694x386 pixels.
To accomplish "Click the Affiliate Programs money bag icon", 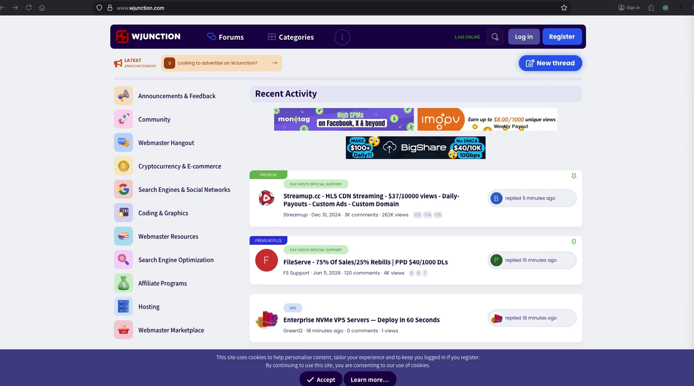I will coord(123,283).
